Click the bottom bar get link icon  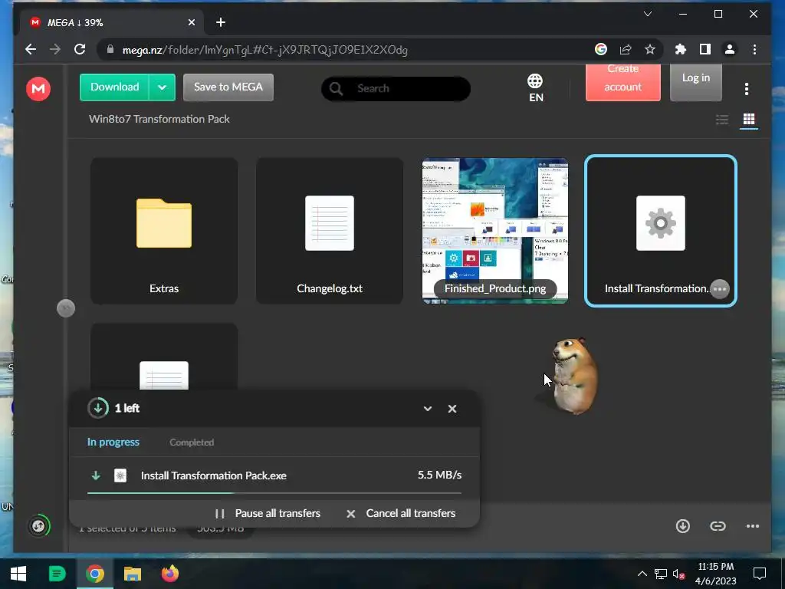pos(718,526)
